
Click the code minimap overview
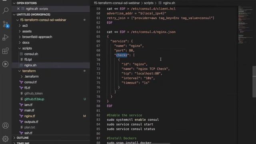coord(246,24)
